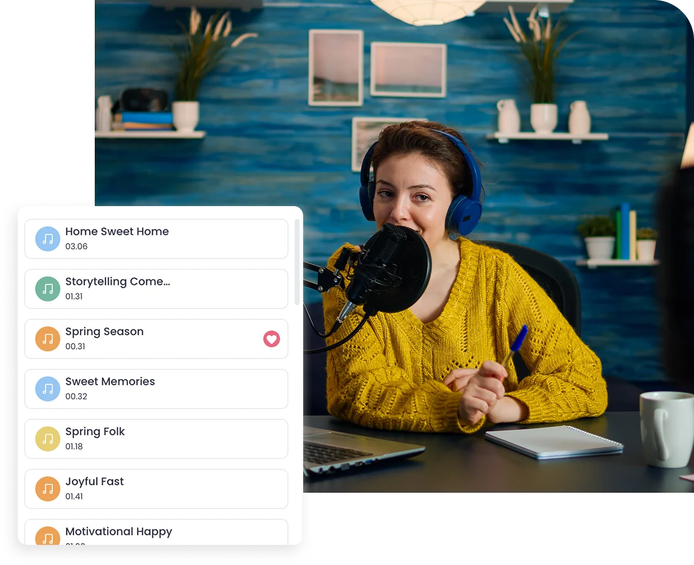The width and height of the screenshot is (694, 565).
Task: Choose the Motivational Happy track title
Action: (118, 532)
